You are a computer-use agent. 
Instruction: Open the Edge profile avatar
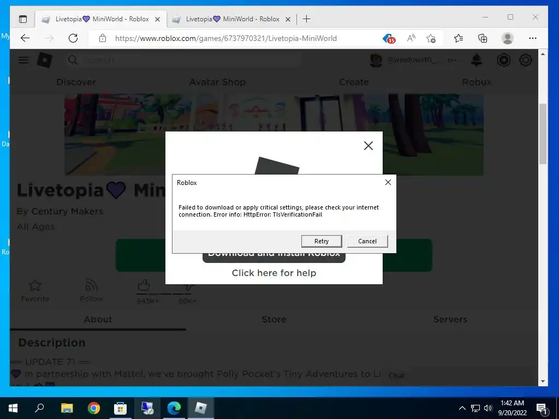[x=507, y=38]
